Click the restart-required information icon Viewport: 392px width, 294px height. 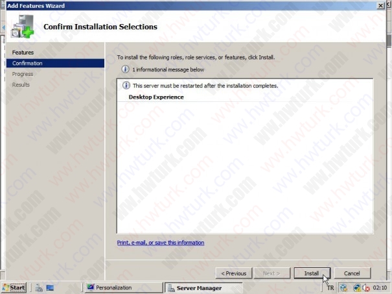126,86
